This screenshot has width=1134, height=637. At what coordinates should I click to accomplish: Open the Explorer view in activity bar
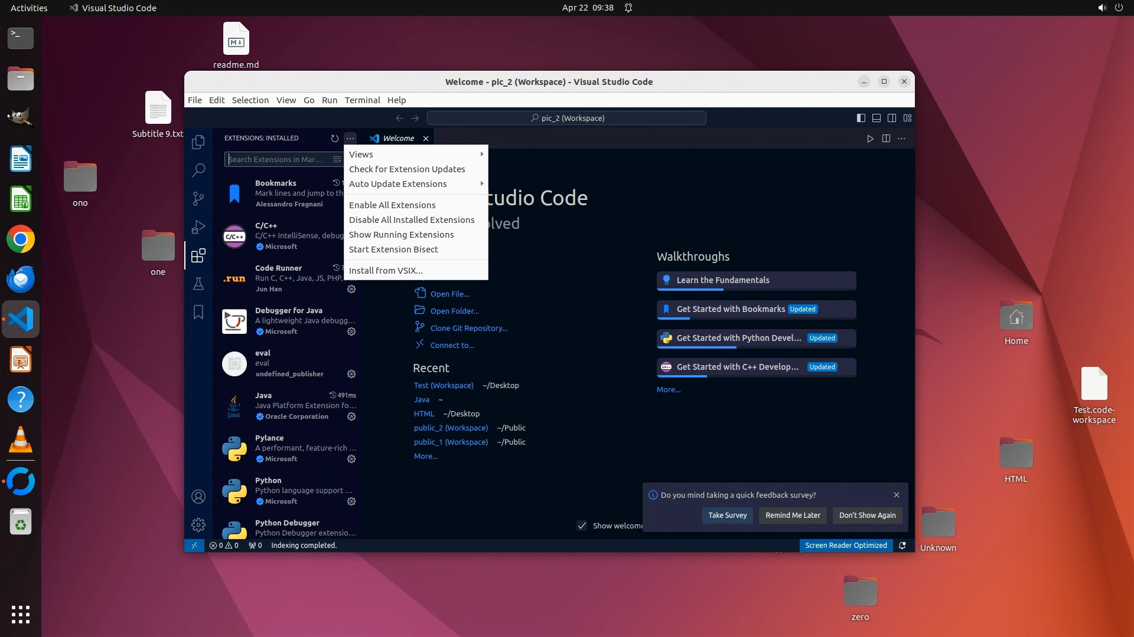coord(198,142)
